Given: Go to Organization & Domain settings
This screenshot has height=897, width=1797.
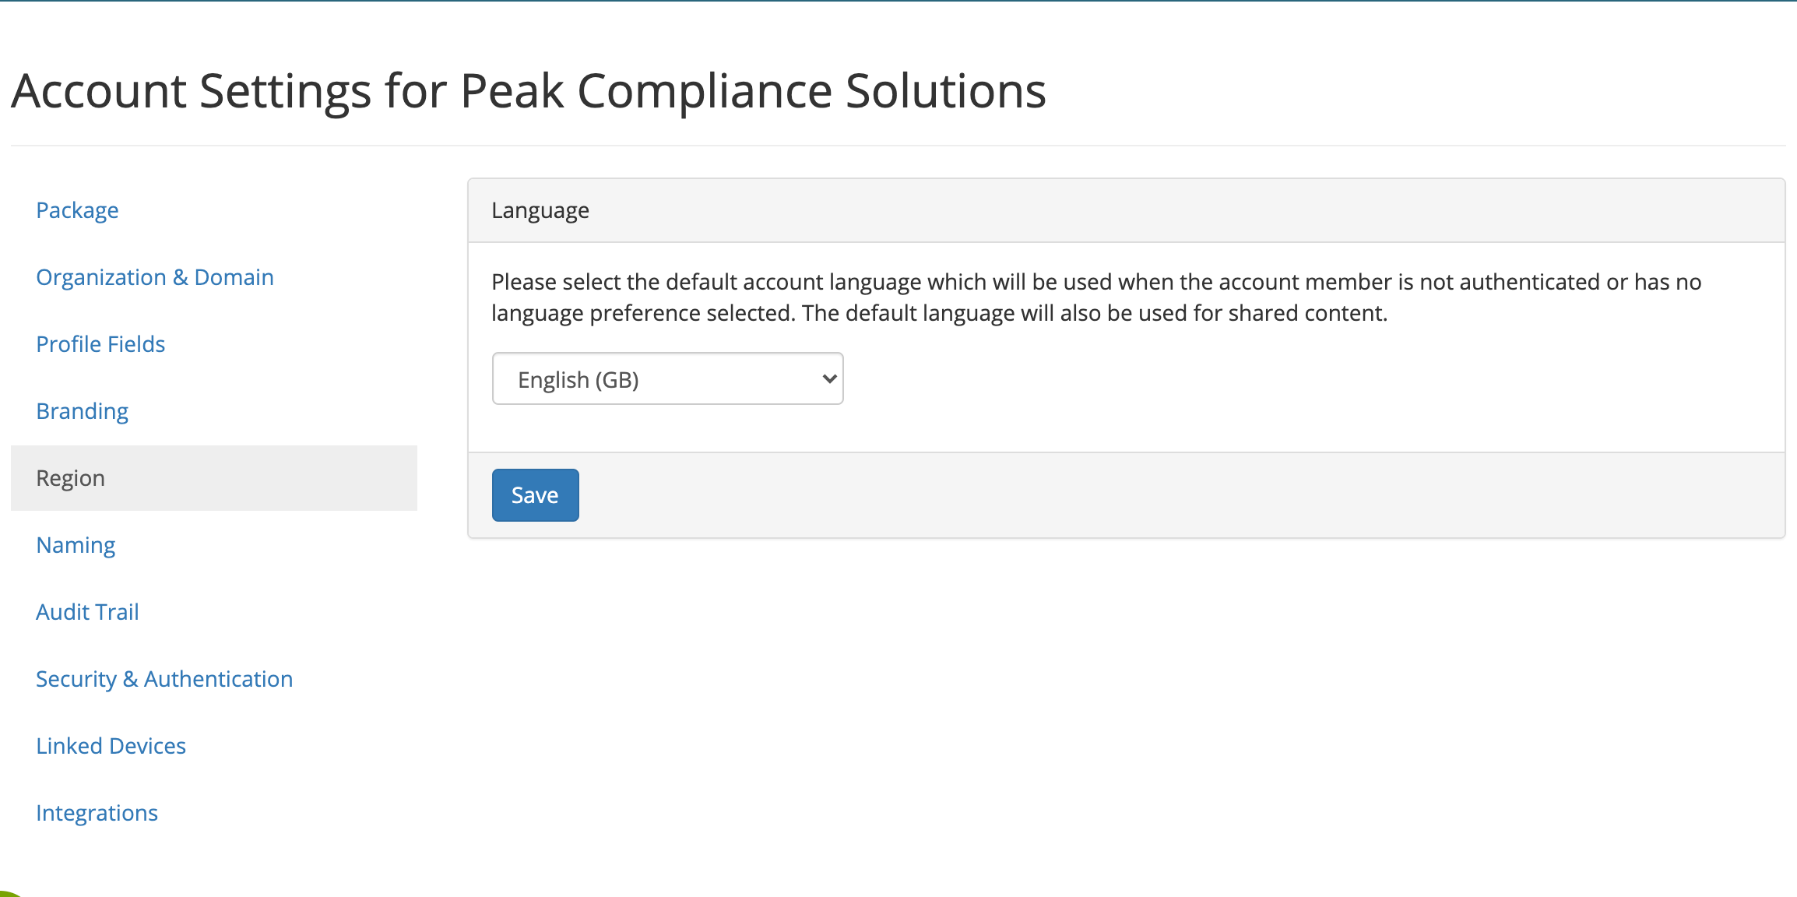Looking at the screenshot, I should click(155, 277).
